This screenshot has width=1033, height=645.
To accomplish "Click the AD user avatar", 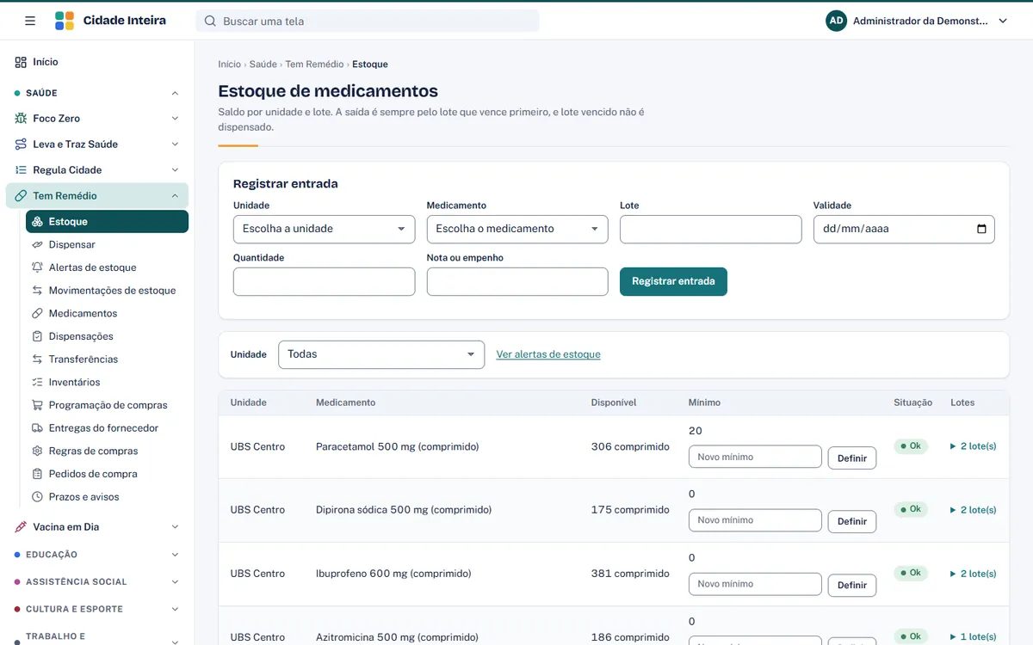I will pos(836,21).
